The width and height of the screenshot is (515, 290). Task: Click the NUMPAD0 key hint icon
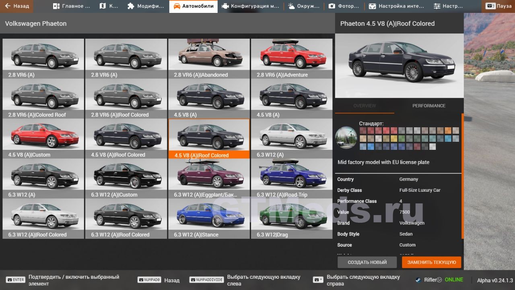(x=150, y=280)
